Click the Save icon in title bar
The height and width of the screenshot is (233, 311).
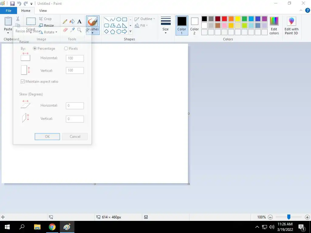click(x=12, y=4)
